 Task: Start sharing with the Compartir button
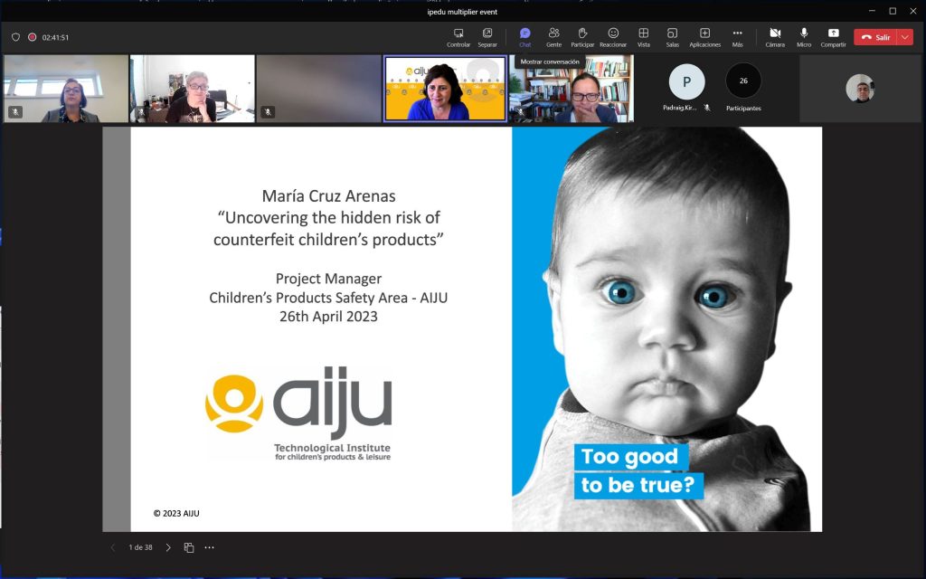click(x=833, y=37)
